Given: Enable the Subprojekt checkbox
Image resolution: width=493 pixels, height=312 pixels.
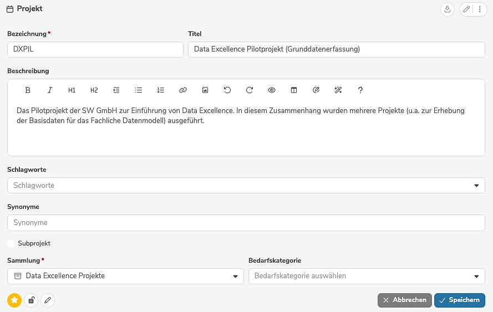Looking at the screenshot, I should pyautogui.click(x=11, y=243).
